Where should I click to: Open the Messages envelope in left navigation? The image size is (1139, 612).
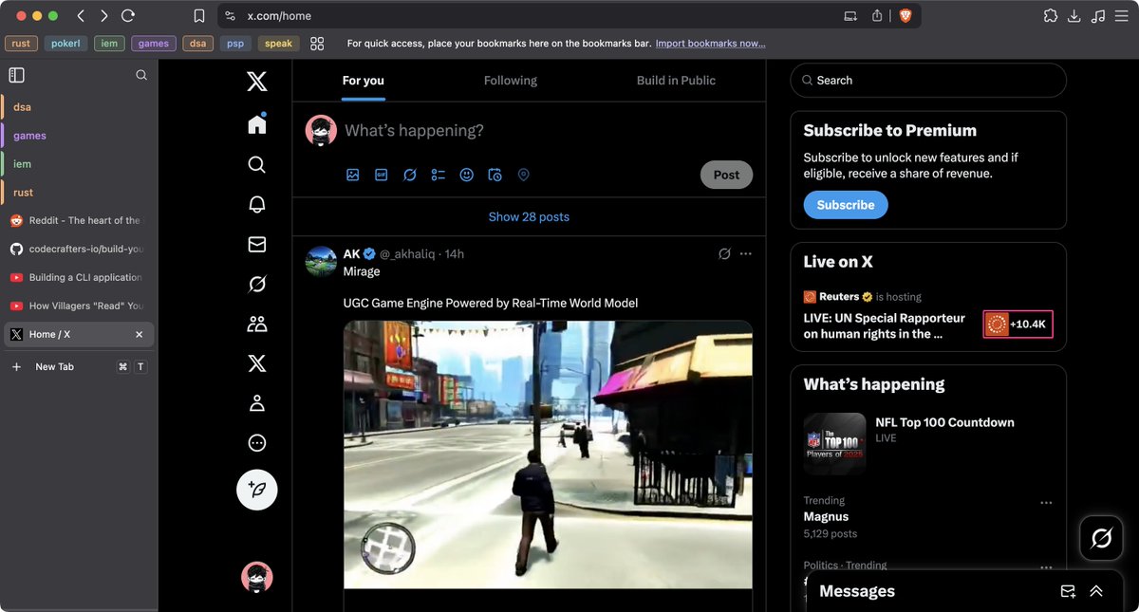tap(256, 244)
